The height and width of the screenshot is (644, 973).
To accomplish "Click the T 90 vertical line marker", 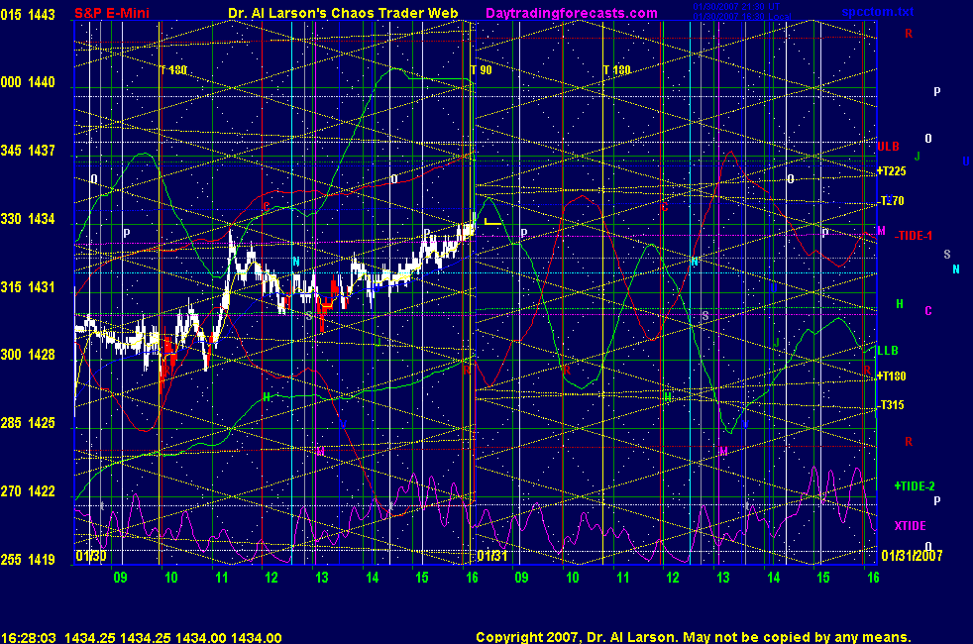I will [x=481, y=70].
